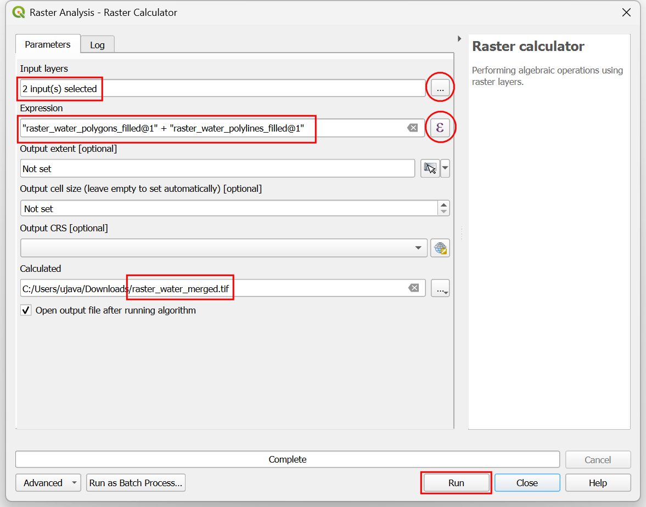The height and width of the screenshot is (507, 646).
Task: Clear the Calculated output file path
Action: click(x=413, y=288)
